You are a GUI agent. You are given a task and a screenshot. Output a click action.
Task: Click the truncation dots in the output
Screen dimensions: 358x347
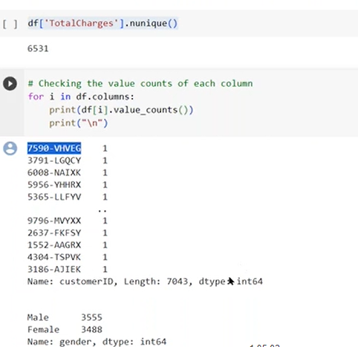pyautogui.click(x=102, y=211)
